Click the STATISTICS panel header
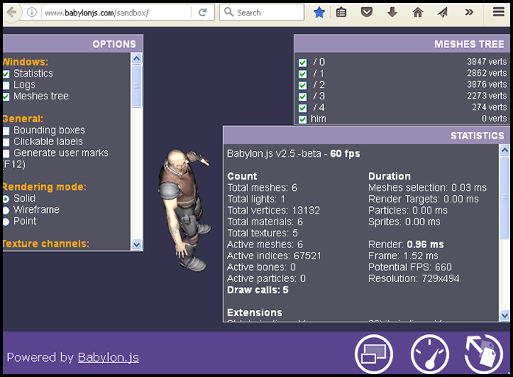 point(367,135)
